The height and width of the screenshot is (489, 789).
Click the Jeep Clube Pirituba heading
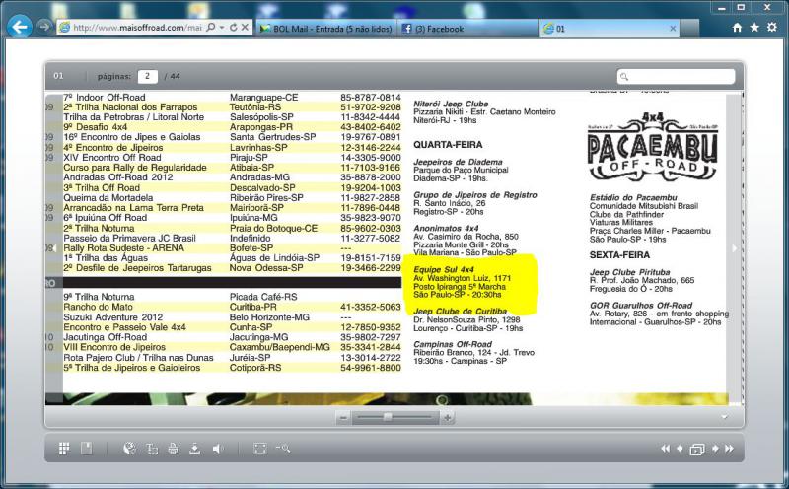[629, 272]
